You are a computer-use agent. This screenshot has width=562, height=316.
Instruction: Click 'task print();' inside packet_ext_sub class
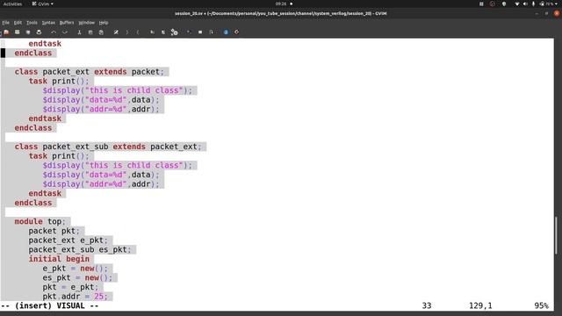pos(59,156)
